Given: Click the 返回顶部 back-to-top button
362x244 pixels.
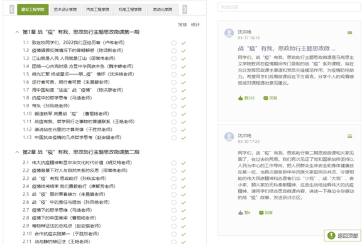Looking at the screenshot, I should pos(343,235).
